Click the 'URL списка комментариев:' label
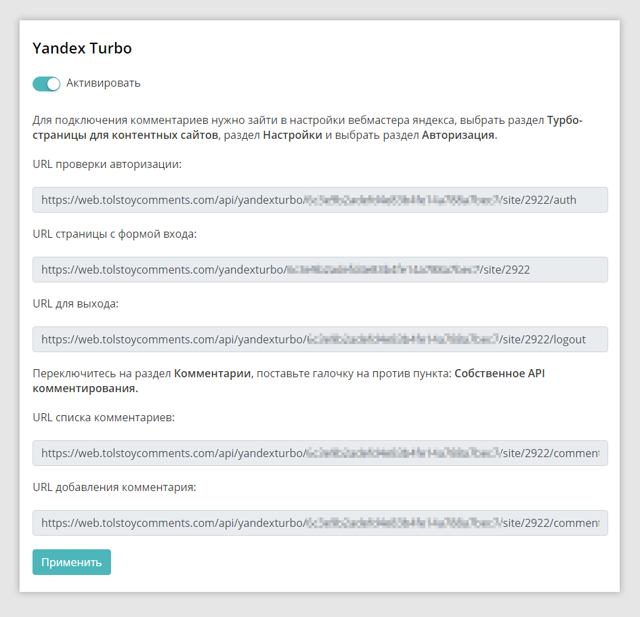 click(104, 417)
